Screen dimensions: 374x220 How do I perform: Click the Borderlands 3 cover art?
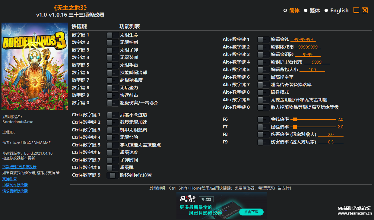point(35,66)
